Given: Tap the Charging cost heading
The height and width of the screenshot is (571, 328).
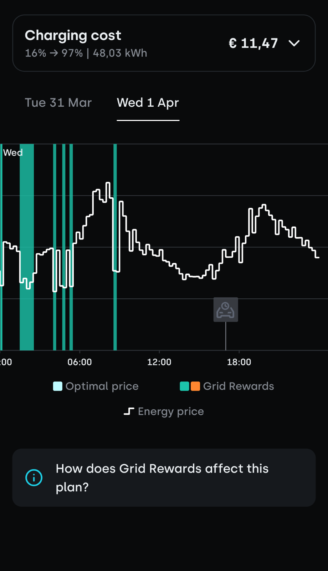Looking at the screenshot, I should (73, 35).
